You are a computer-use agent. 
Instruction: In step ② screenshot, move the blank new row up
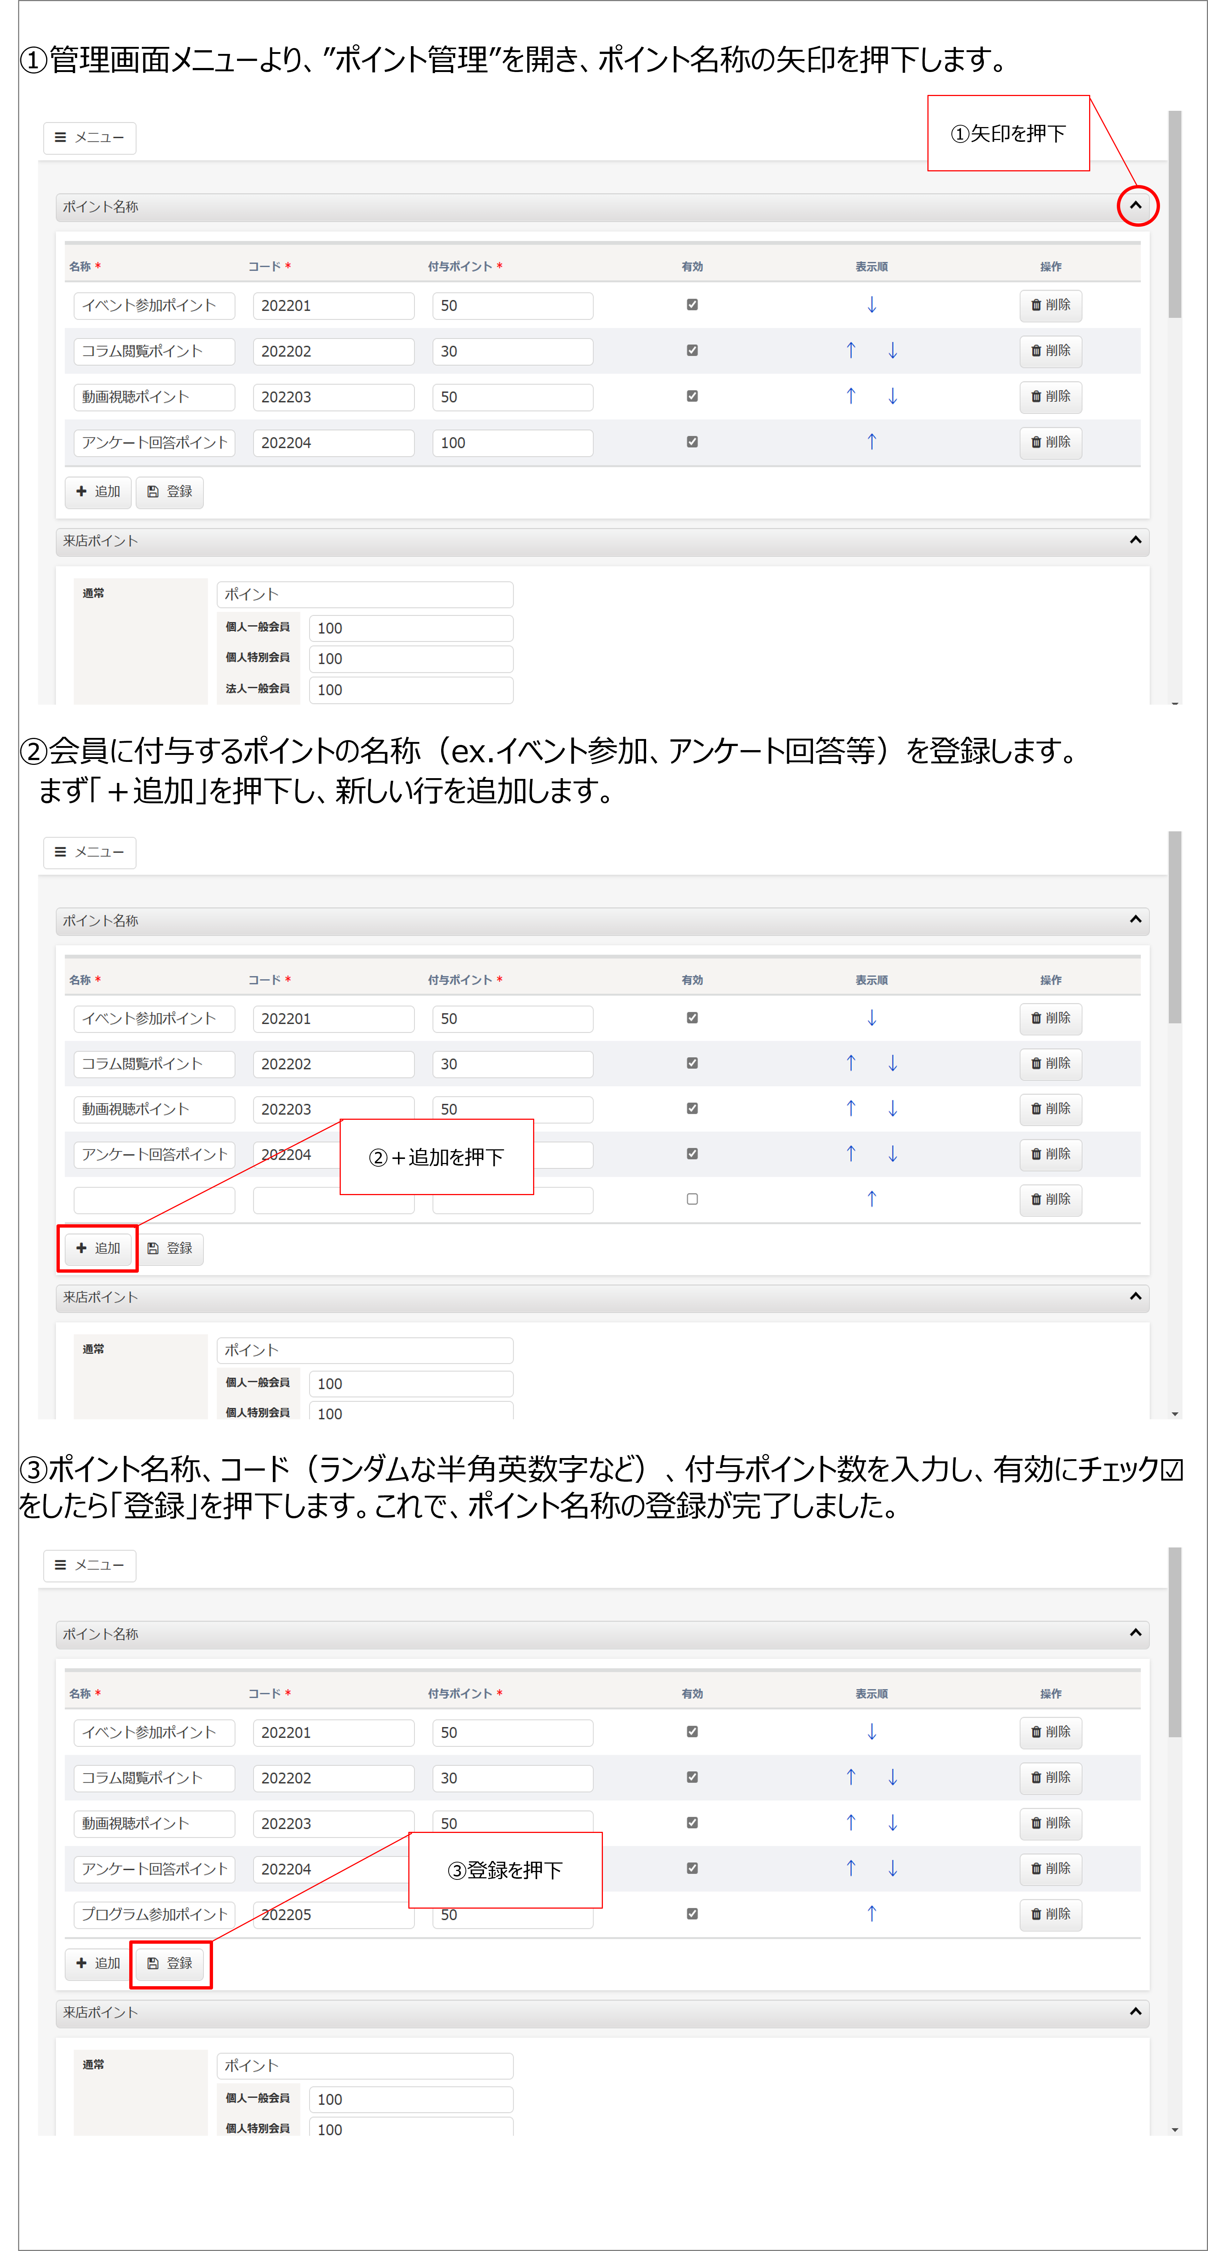871,1199
